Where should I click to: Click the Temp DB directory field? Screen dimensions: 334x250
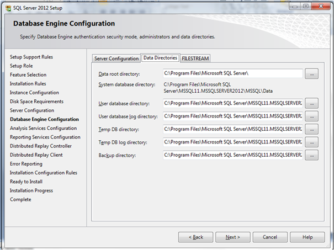[233, 129]
